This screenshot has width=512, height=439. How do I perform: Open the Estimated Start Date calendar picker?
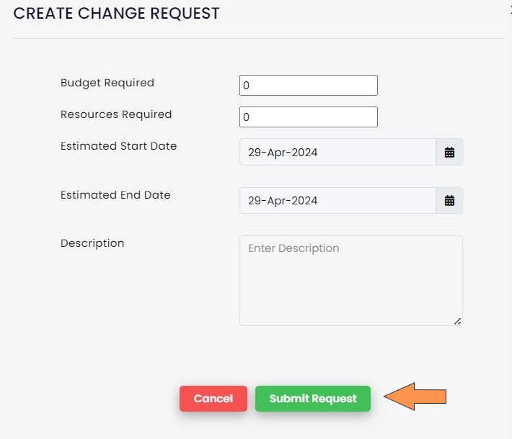pos(449,153)
